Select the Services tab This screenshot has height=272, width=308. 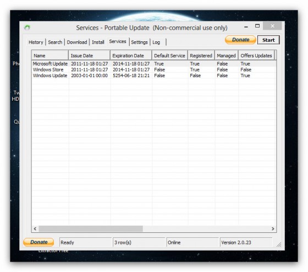click(x=118, y=41)
